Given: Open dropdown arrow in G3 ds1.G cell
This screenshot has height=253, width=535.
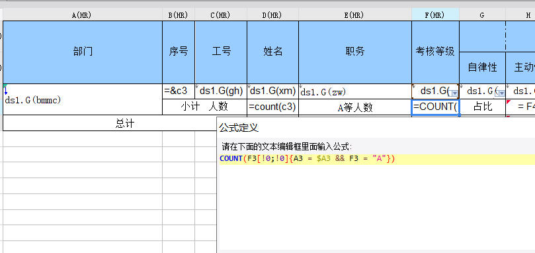Looking at the screenshot, I should [501, 93].
